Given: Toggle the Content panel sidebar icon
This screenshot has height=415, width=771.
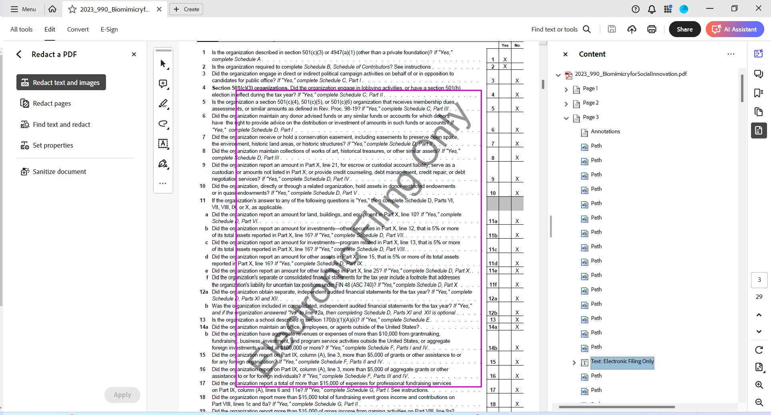Looking at the screenshot, I should click(x=759, y=130).
